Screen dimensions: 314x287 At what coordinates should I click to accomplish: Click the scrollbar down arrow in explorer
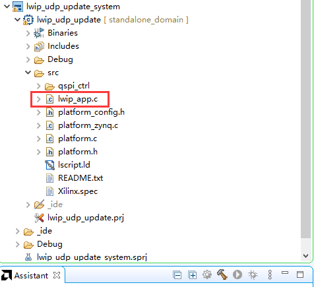(x=305, y=255)
